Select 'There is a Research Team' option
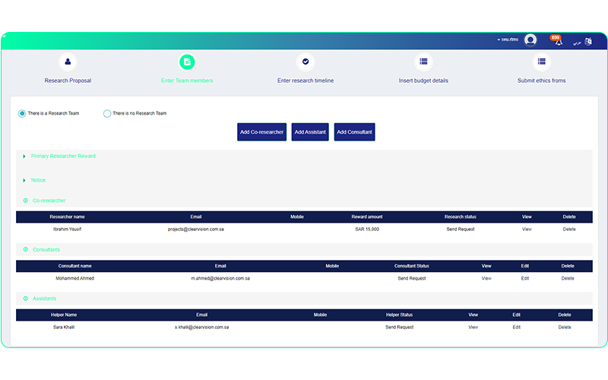 click(22, 113)
